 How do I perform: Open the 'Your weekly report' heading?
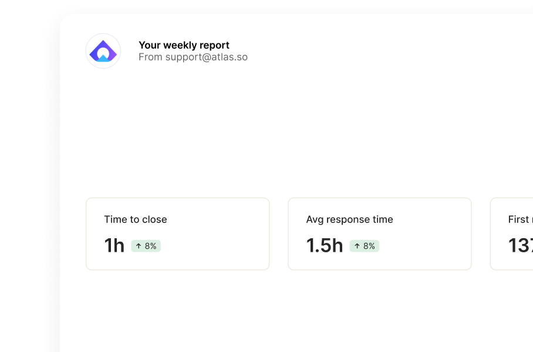point(184,45)
